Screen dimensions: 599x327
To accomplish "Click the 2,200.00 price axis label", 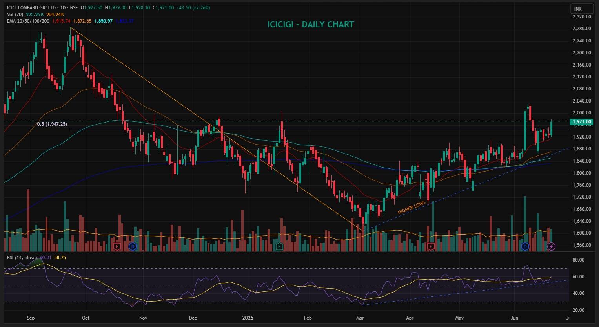I will click(582, 53).
